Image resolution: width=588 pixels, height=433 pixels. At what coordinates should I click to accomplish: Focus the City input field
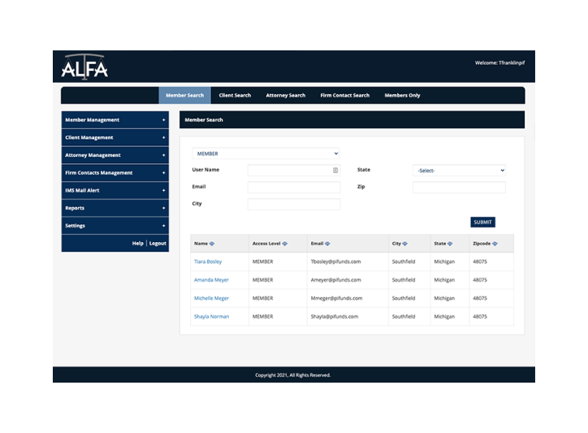(x=294, y=204)
